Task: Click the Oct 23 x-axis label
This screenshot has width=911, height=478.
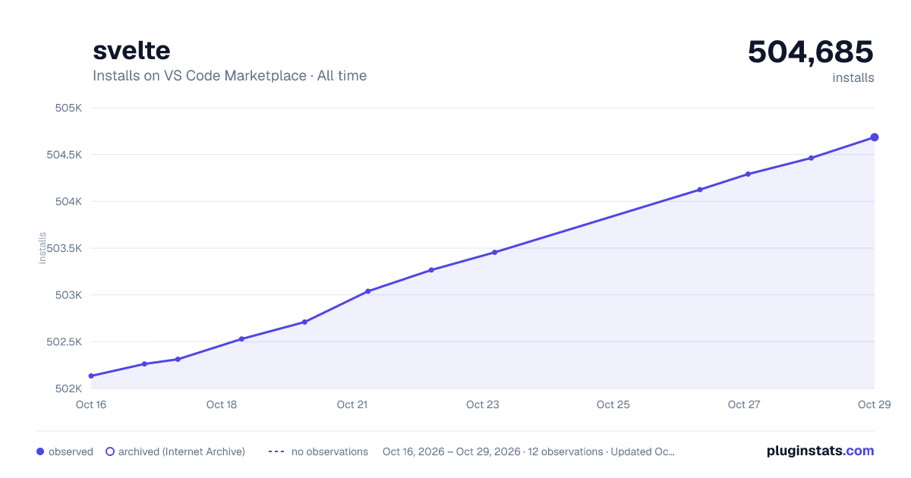Action: click(x=483, y=404)
